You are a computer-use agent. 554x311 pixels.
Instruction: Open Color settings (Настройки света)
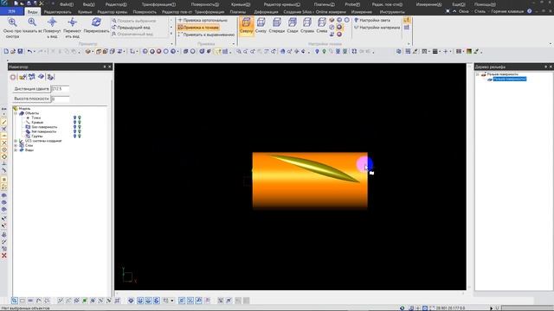click(x=372, y=21)
